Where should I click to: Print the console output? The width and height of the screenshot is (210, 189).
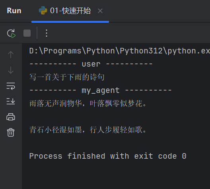11,117
